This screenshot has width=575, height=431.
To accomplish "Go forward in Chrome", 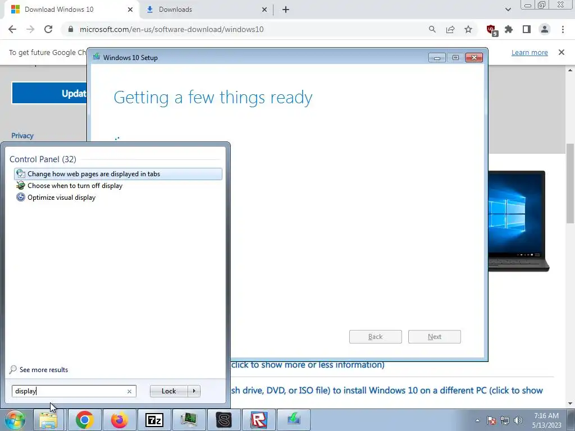I will [x=30, y=29].
